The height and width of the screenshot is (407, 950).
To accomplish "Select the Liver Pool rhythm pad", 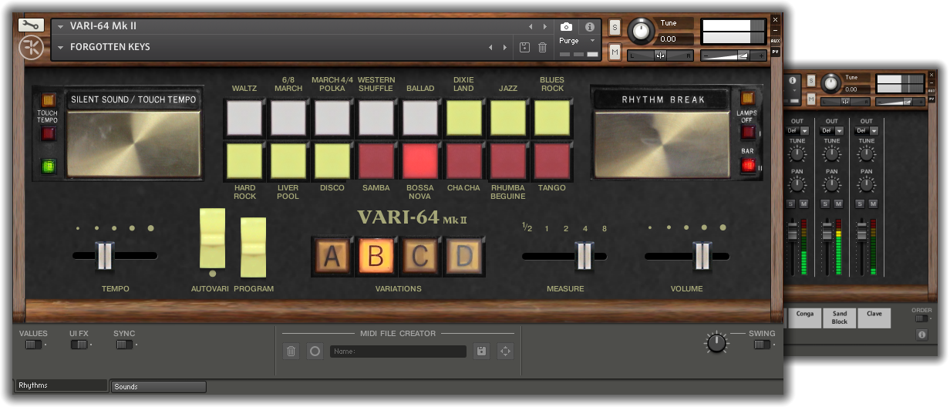I will (x=288, y=160).
